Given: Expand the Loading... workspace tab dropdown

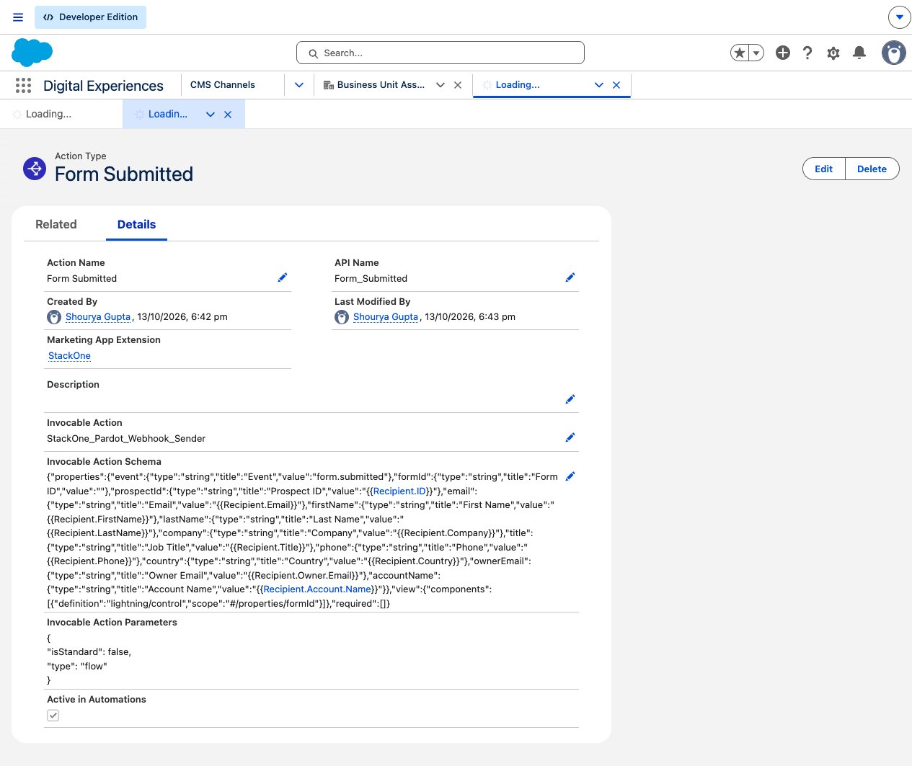Looking at the screenshot, I should [599, 85].
